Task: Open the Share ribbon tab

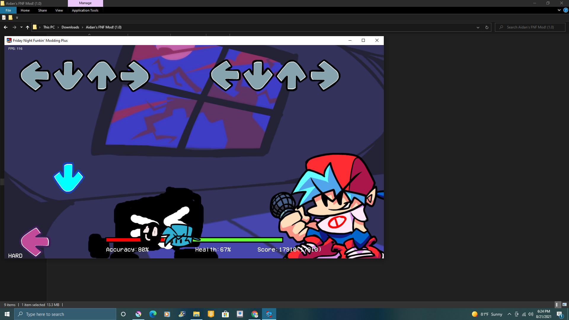Action: point(42,10)
